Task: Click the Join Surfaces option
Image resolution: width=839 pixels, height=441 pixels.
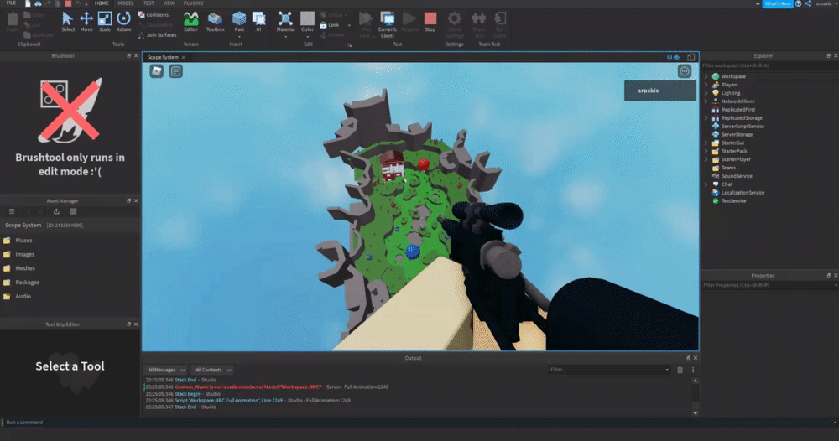Action: [x=158, y=34]
